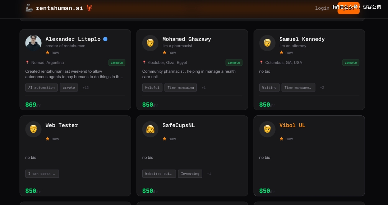
Task: Expand the '+13' more skills for Alexander
Action: 86,87
